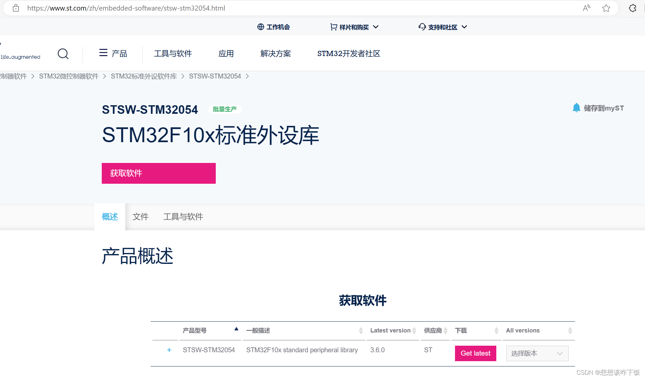Sort by 供应商 column arrows
This screenshot has height=379, width=645.
[x=445, y=331]
